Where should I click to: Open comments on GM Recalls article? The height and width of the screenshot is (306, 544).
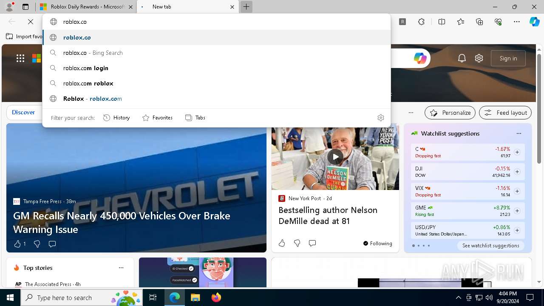(52, 244)
